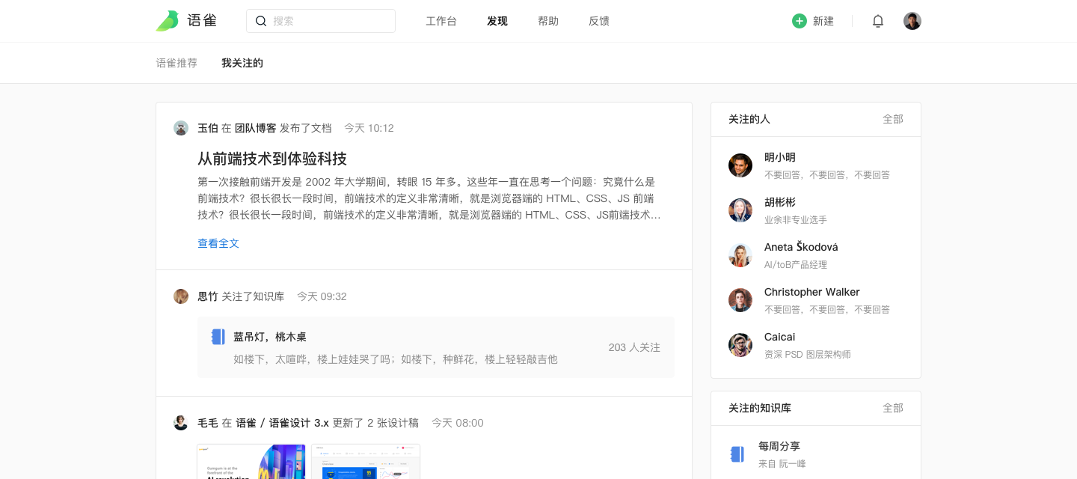This screenshot has width=1077, height=479.
Task: Click the name Caicai
Action: tap(780, 337)
